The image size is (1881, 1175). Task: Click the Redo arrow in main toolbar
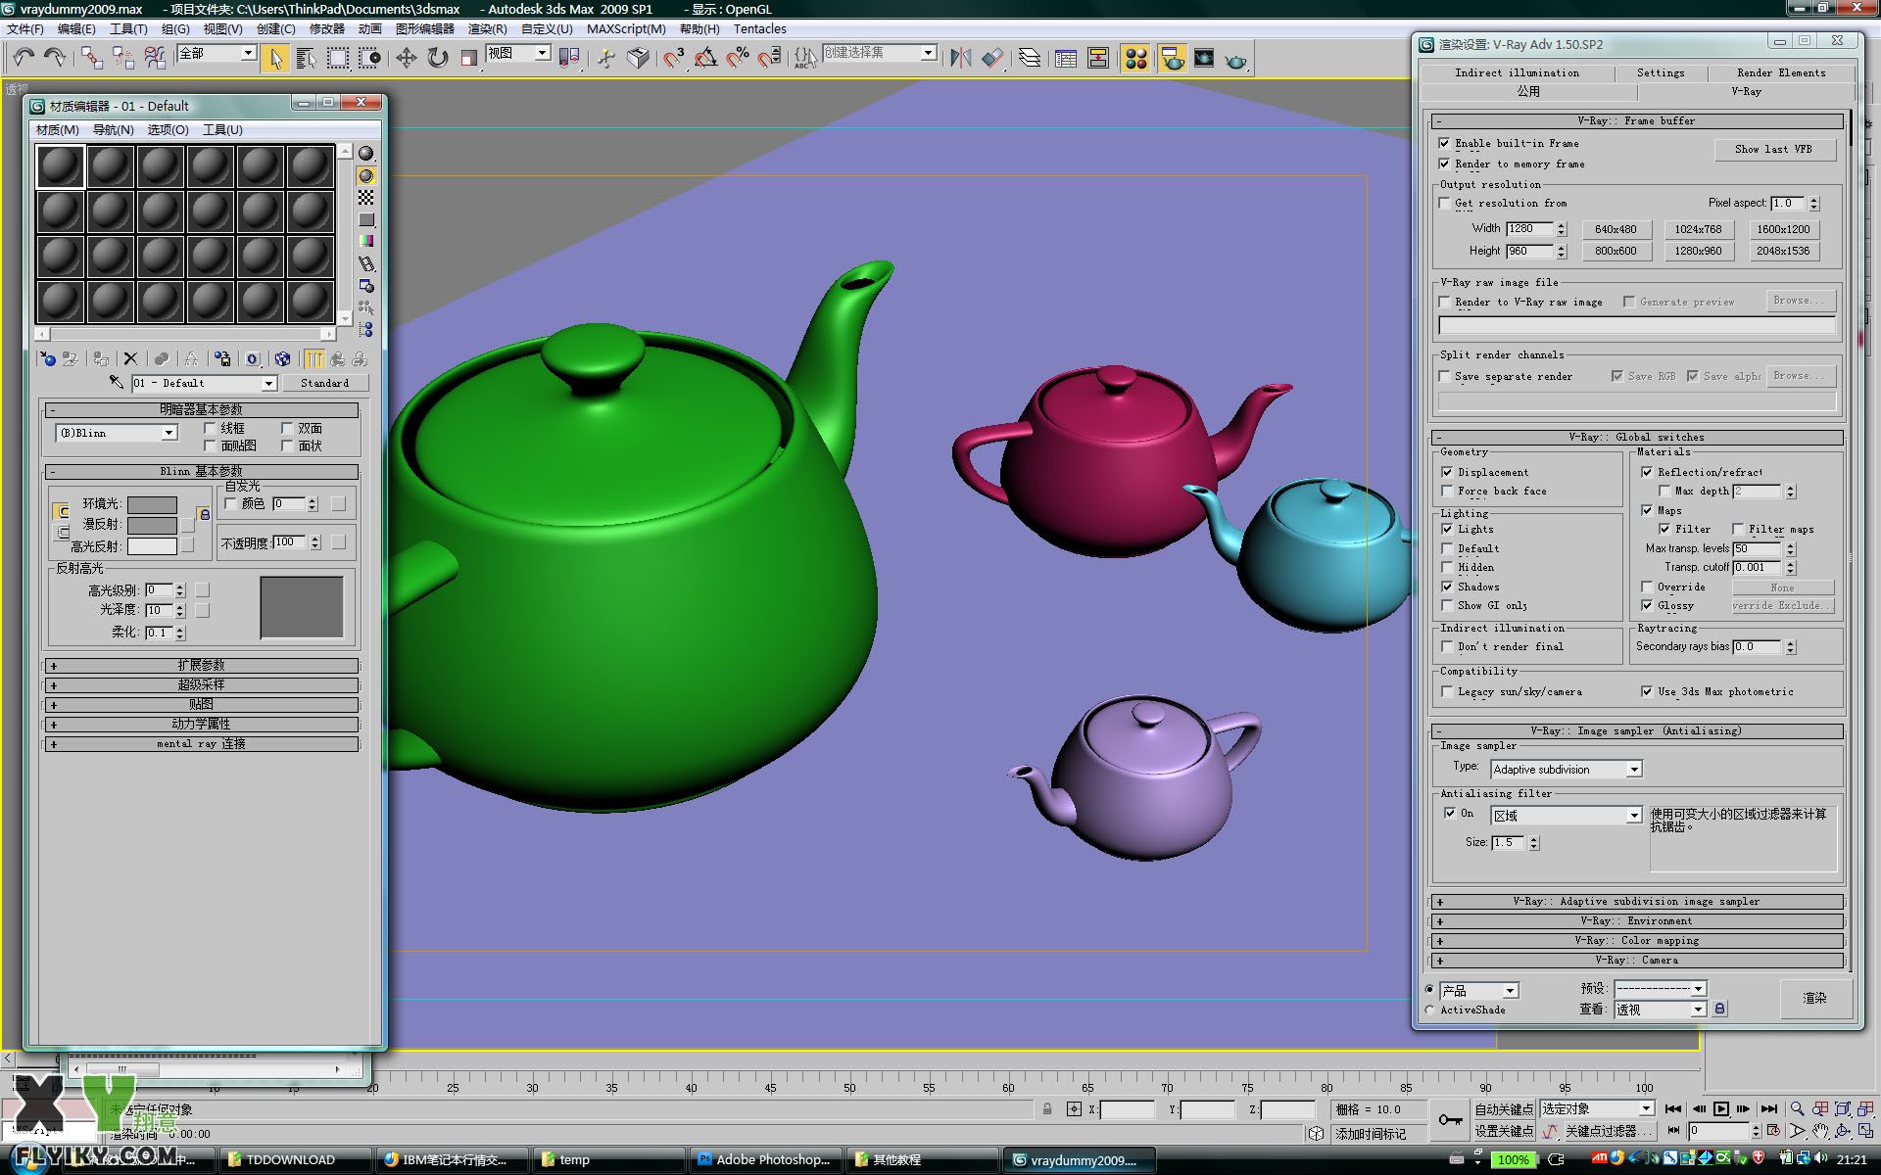pos(56,58)
